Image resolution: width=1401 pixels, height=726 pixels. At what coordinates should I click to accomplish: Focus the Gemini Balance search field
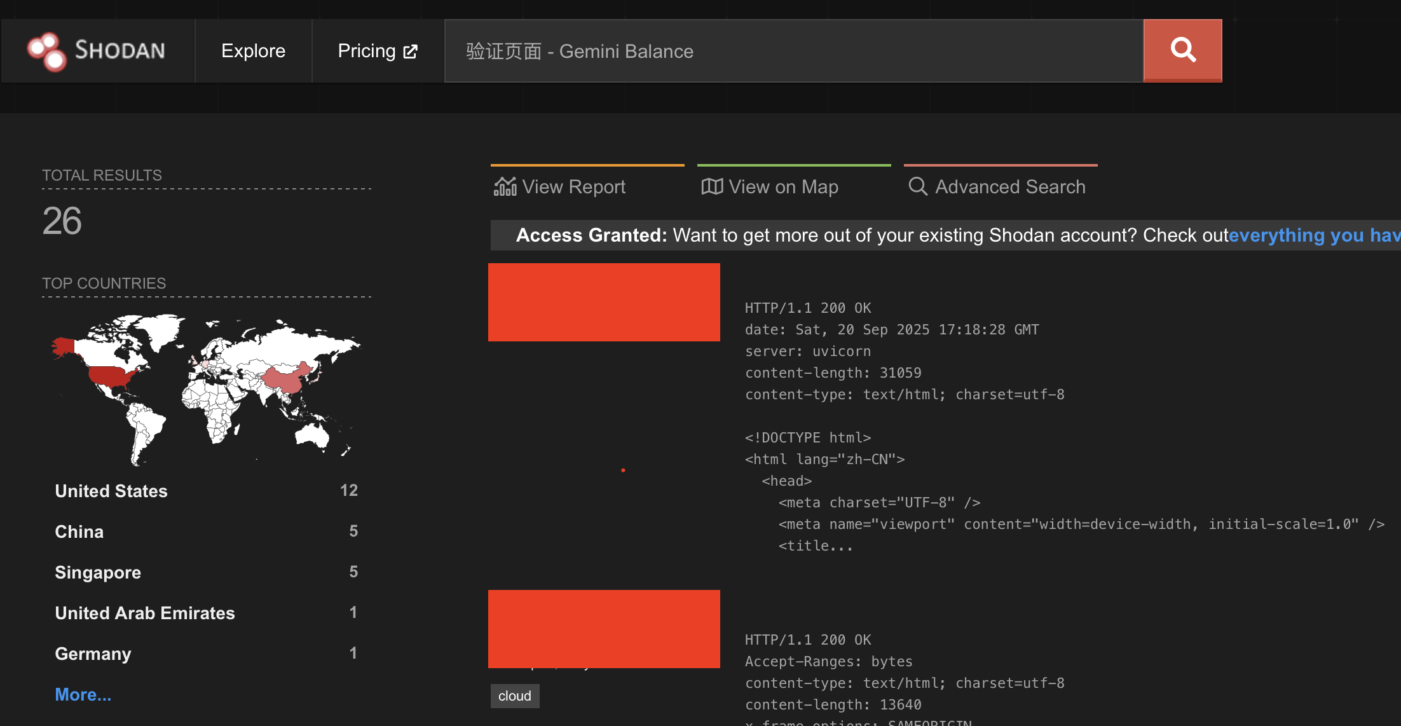click(793, 51)
